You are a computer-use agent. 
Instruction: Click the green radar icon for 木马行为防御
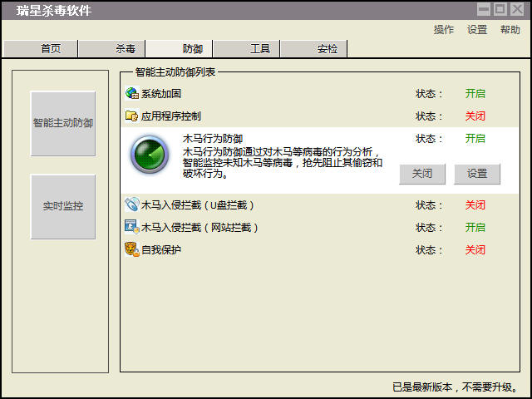point(150,155)
